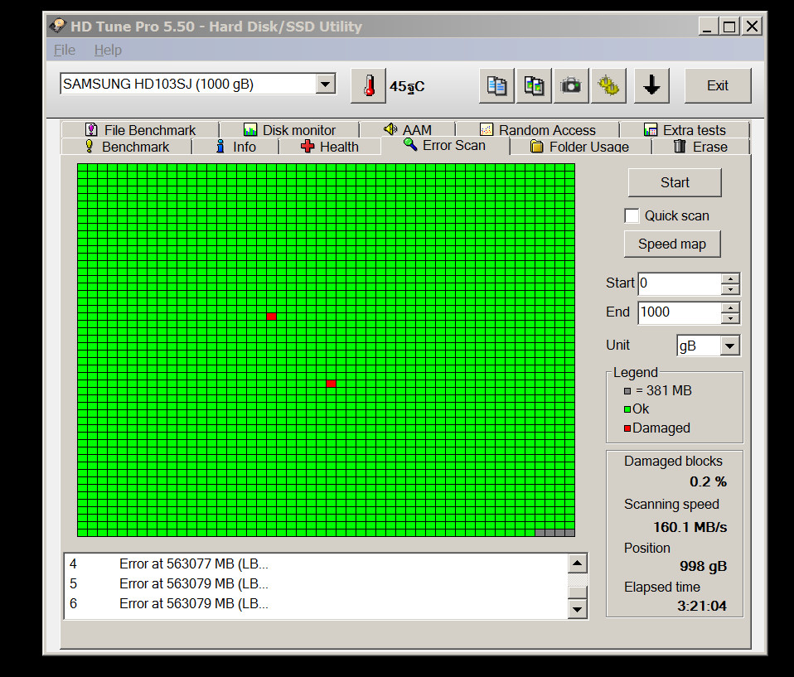Click the 160.1 MB/s scanning speed value

690,527
